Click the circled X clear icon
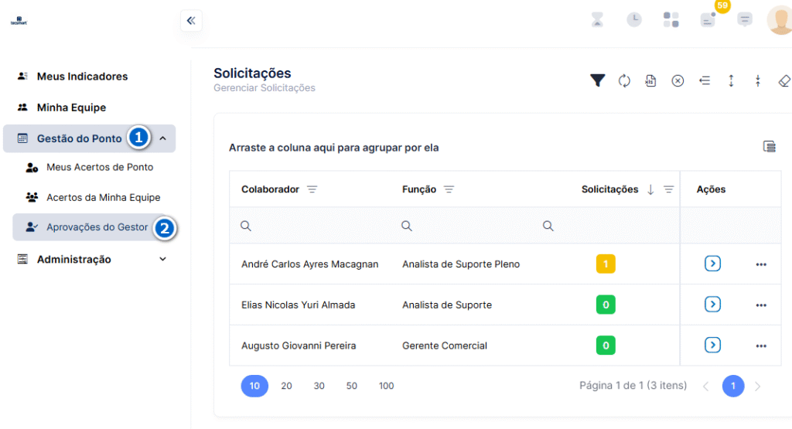Viewport: 792px width, 429px height. click(x=678, y=80)
